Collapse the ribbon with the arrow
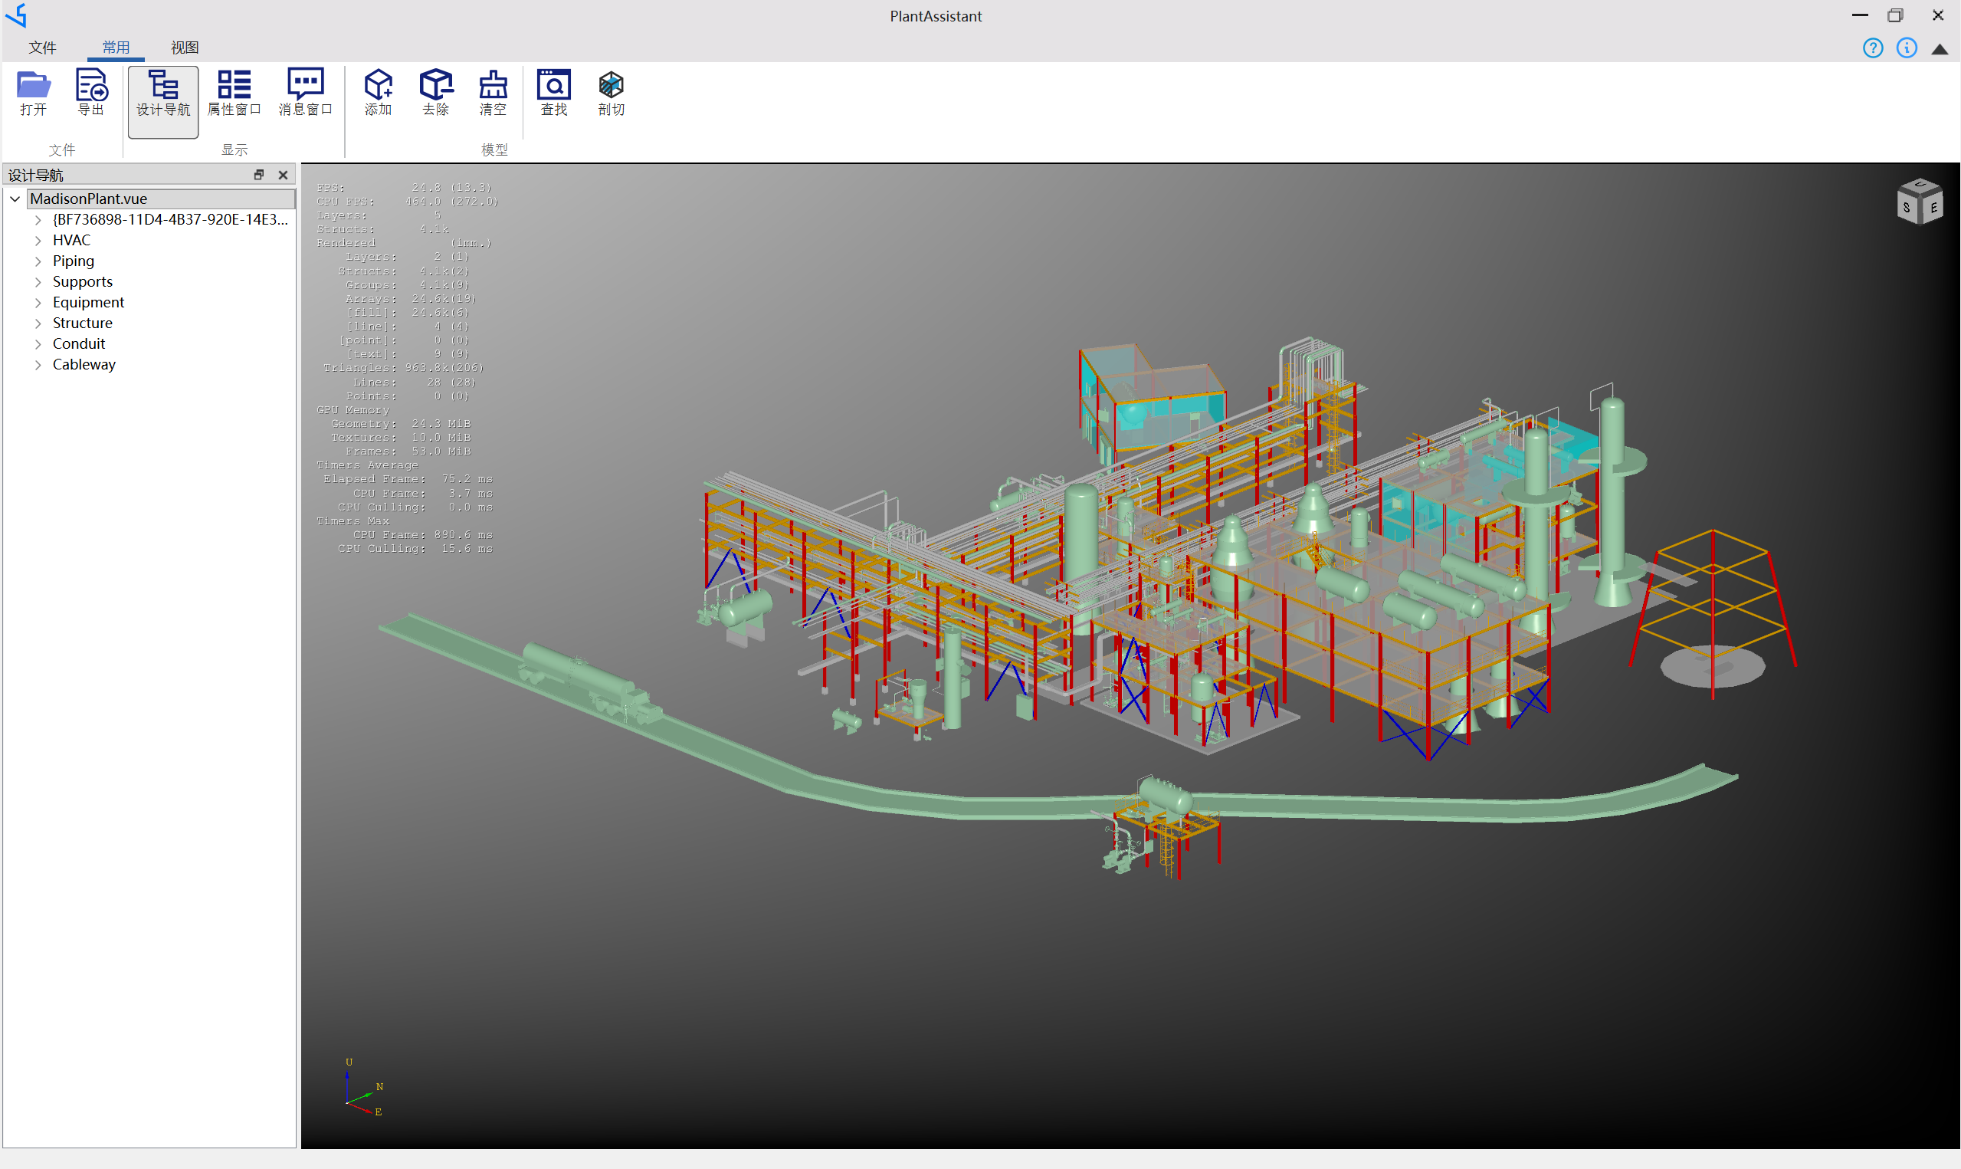1961x1169 pixels. 1940,49
